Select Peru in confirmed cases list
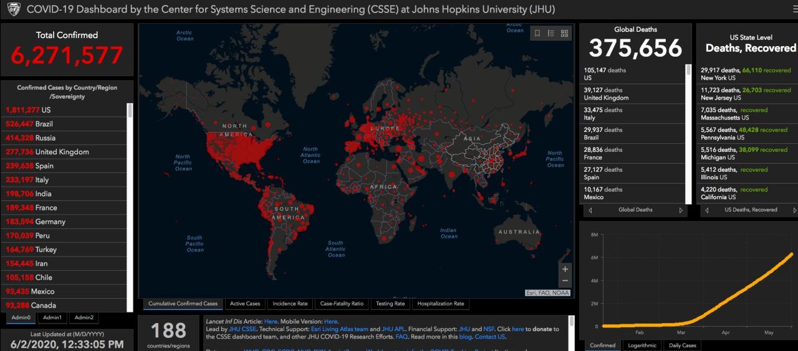 pos(65,236)
